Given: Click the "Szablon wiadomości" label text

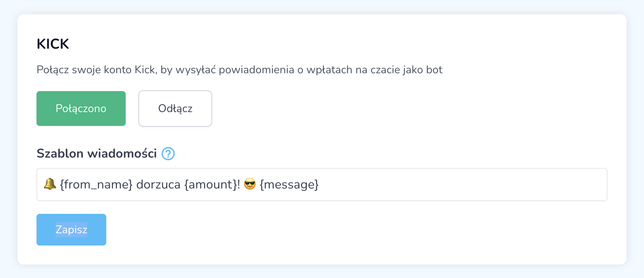Looking at the screenshot, I should (97, 154).
